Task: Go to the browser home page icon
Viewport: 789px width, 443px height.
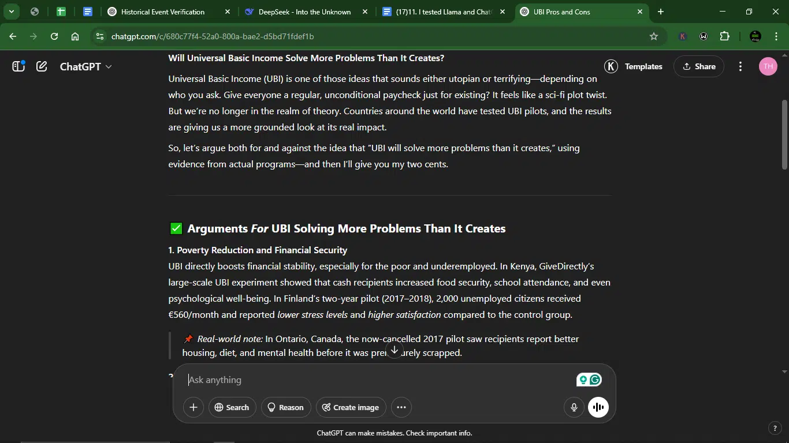Action: coord(75,36)
